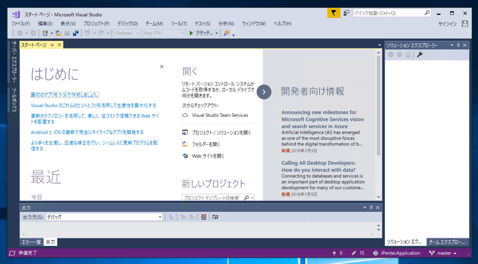The width and height of the screenshot is (478, 264).
Task: Toggle word wrap icon in output panel
Action: (x=215, y=217)
